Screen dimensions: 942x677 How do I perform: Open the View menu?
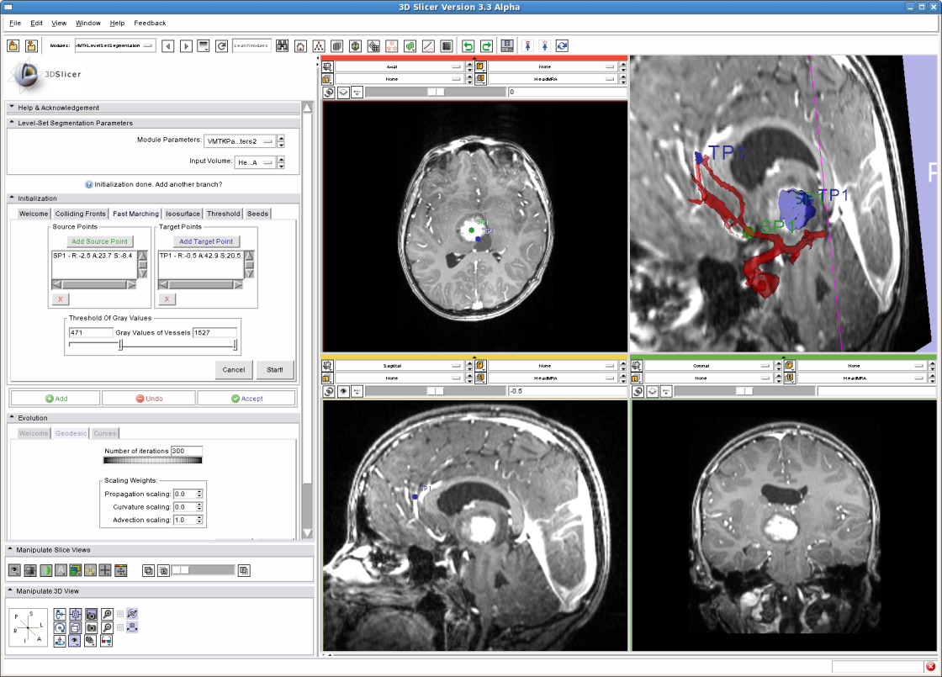coord(59,23)
